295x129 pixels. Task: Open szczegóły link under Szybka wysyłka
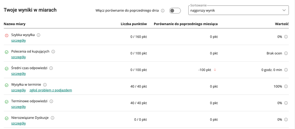point(18,41)
